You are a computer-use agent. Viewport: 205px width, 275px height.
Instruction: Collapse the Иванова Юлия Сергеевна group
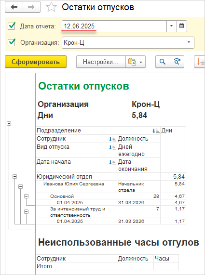21,186
